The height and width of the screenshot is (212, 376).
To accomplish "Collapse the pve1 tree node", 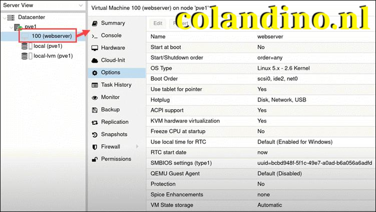I will pyautogui.click(x=11, y=27).
